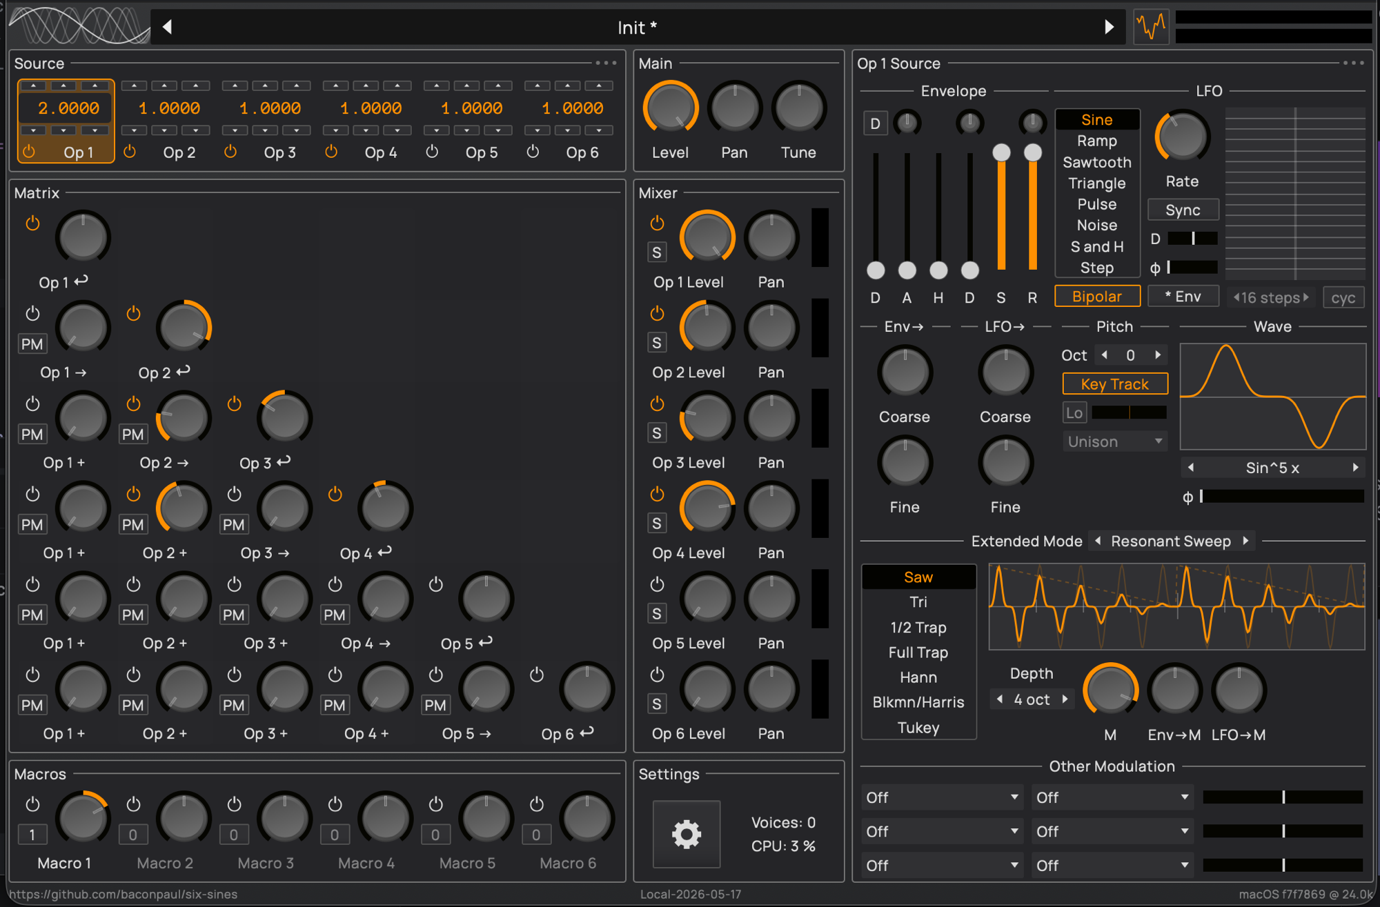1380x907 pixels.
Task: Solo Op 1 in the Mixer
Action: (x=657, y=252)
